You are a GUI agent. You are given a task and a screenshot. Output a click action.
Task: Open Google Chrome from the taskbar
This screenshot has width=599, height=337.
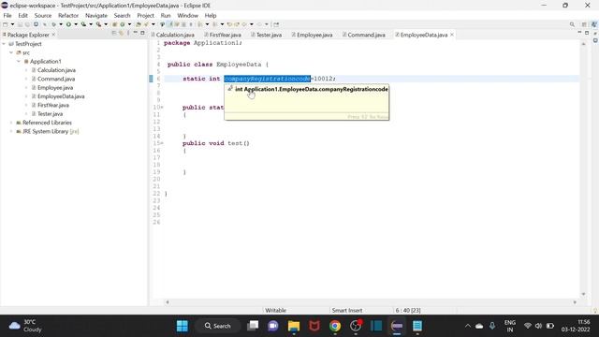click(335, 326)
